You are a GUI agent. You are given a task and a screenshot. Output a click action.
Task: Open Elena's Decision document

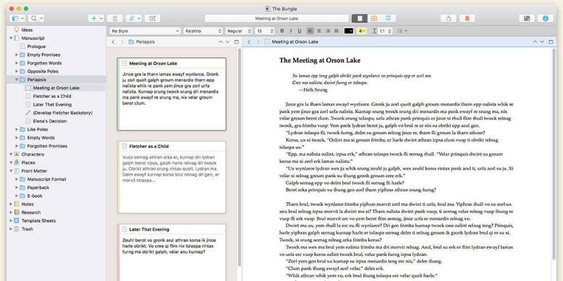click(50, 121)
